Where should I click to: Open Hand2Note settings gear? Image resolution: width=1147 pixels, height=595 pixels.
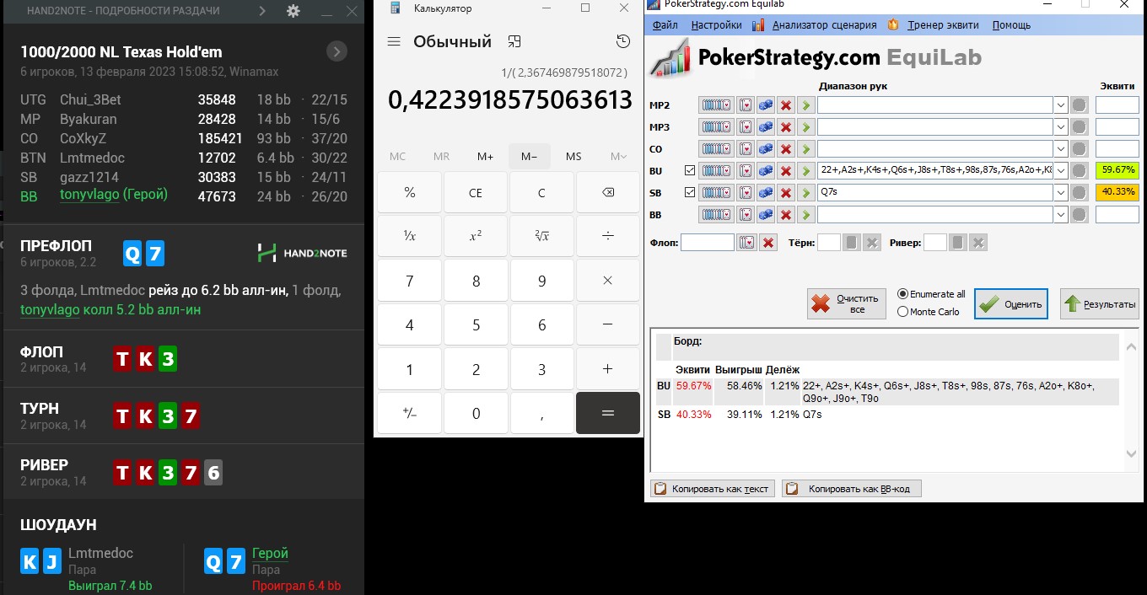[x=293, y=11]
